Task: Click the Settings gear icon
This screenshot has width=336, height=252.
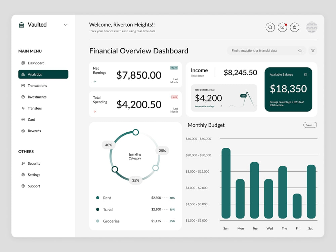Action: 23,175
